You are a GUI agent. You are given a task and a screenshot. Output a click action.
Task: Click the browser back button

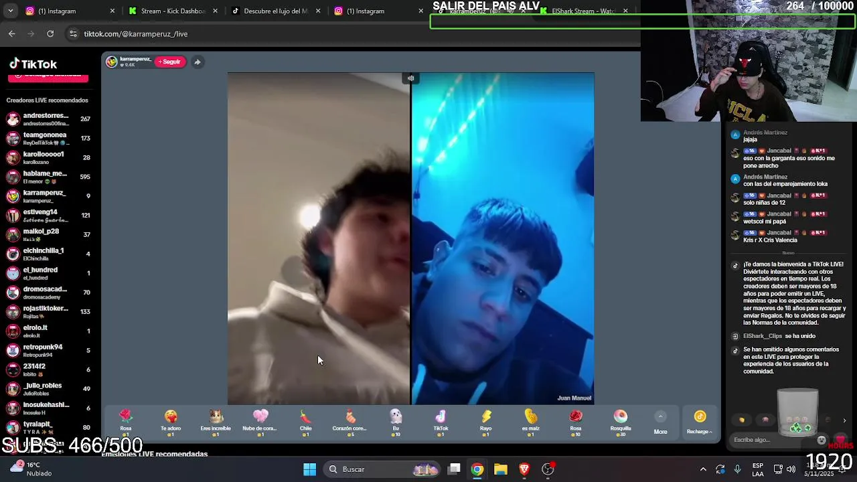point(11,33)
